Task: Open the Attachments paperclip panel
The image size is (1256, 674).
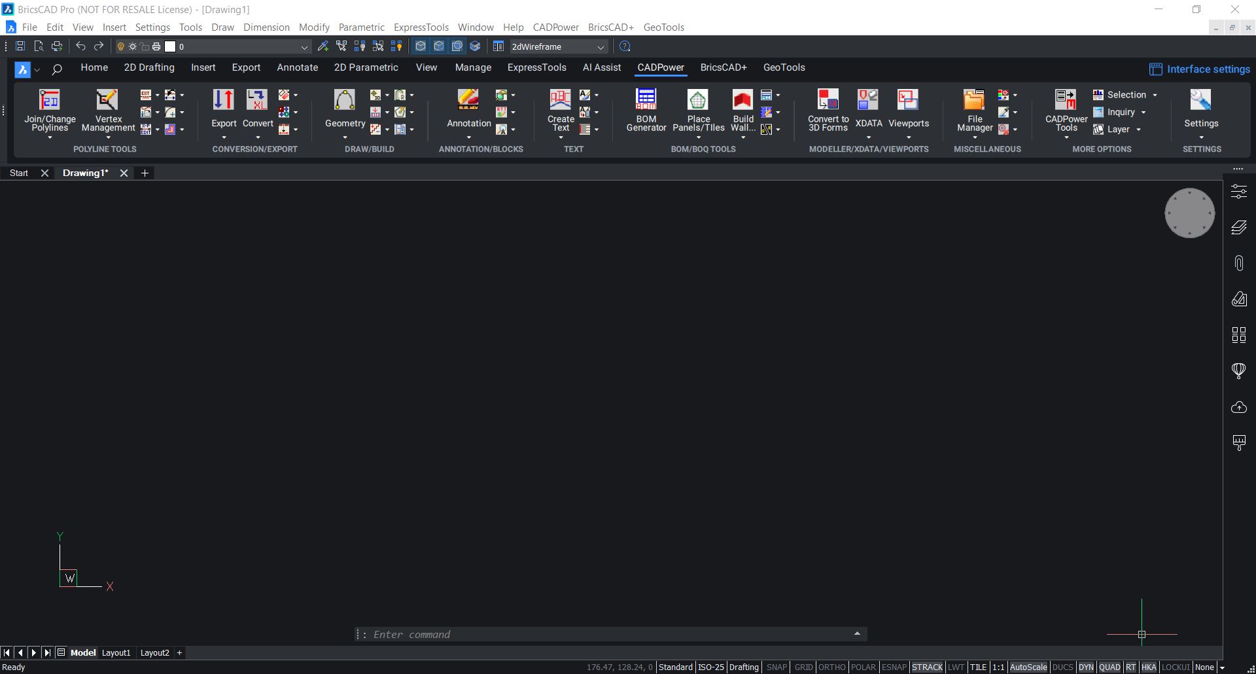Action: pyautogui.click(x=1239, y=263)
